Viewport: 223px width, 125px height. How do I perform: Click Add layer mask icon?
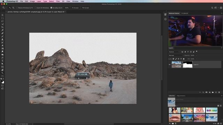point(206,92)
